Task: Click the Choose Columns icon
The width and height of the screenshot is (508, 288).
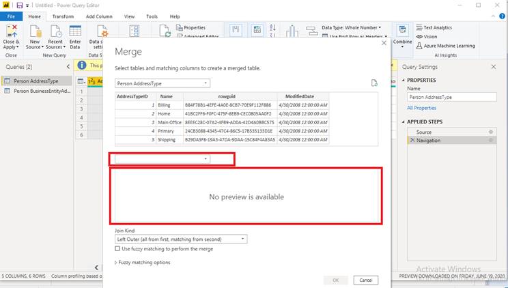Action: point(236,30)
